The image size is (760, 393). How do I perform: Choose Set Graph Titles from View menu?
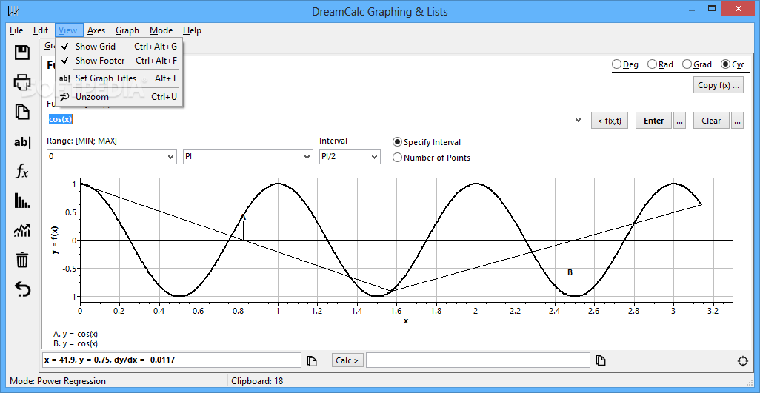click(x=119, y=78)
